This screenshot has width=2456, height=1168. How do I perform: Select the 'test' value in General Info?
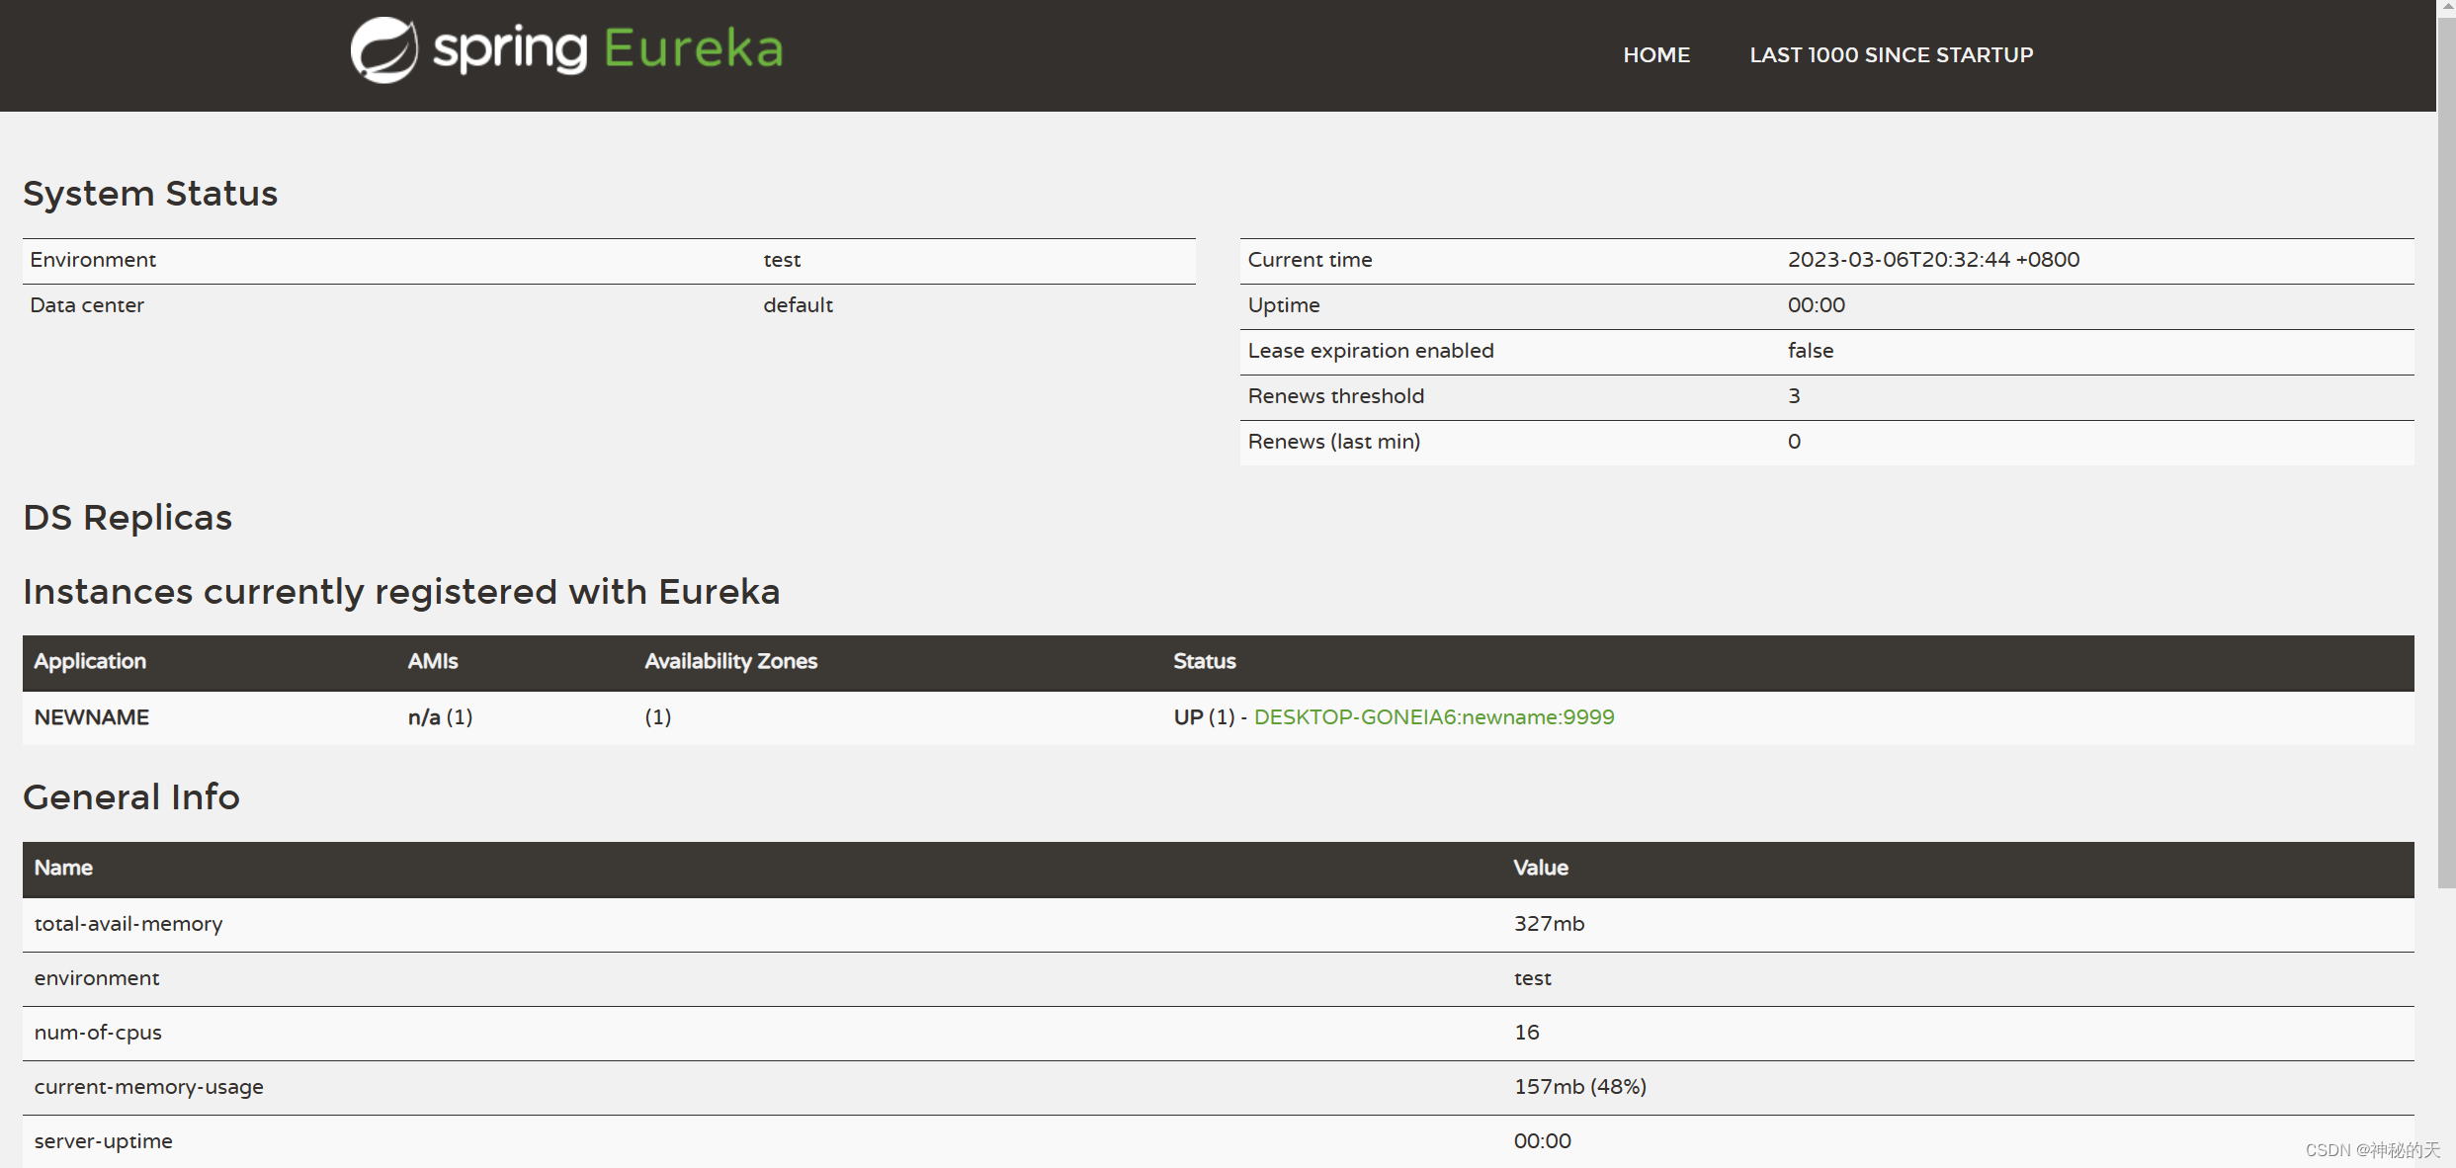coord(1532,978)
